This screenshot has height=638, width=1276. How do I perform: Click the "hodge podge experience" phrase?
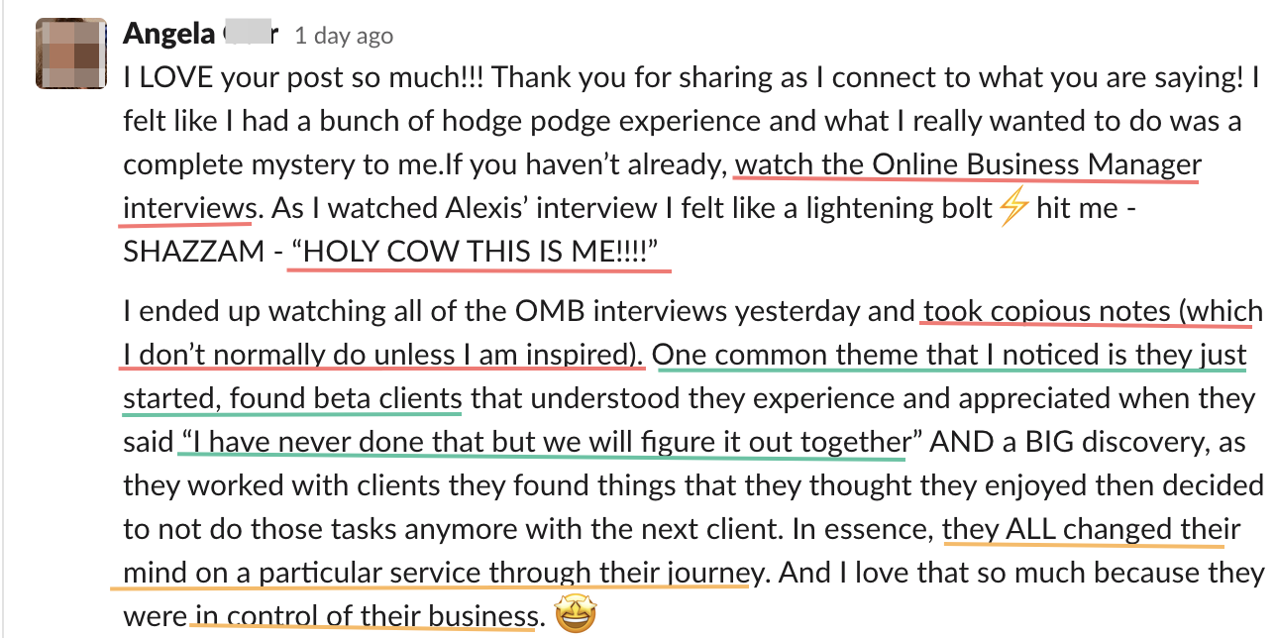tap(436, 121)
